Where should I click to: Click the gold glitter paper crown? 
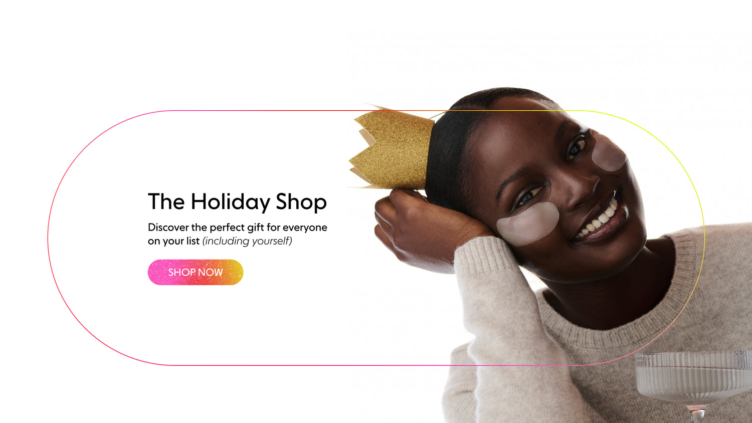(x=392, y=149)
